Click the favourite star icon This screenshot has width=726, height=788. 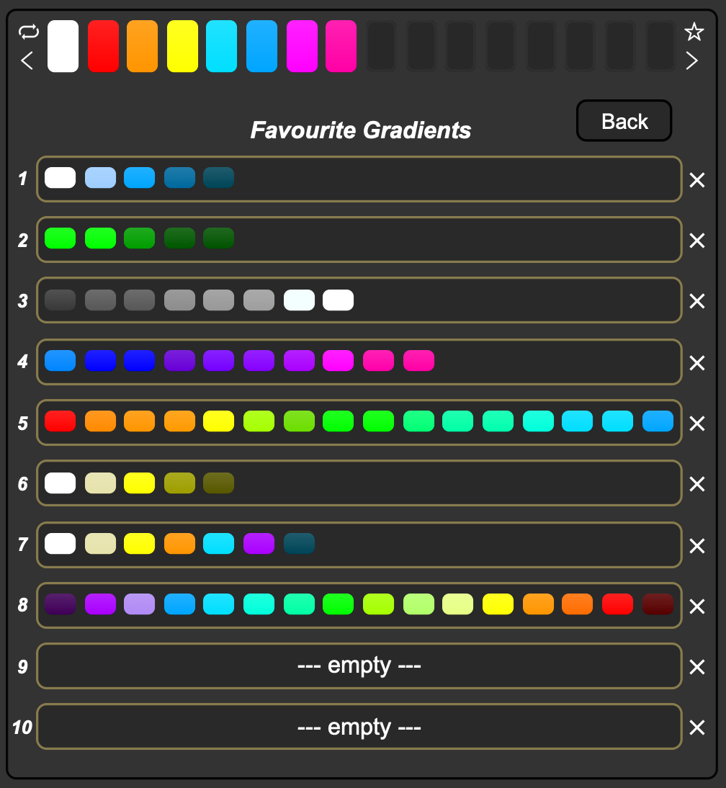point(694,32)
